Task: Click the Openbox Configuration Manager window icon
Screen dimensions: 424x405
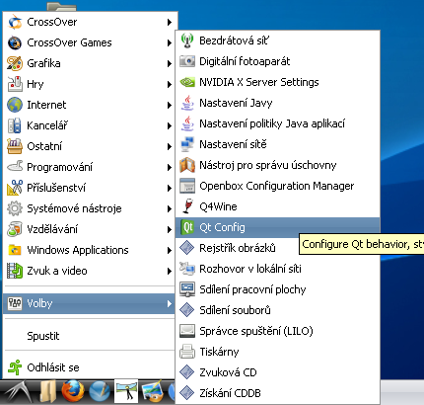Action: click(x=187, y=186)
